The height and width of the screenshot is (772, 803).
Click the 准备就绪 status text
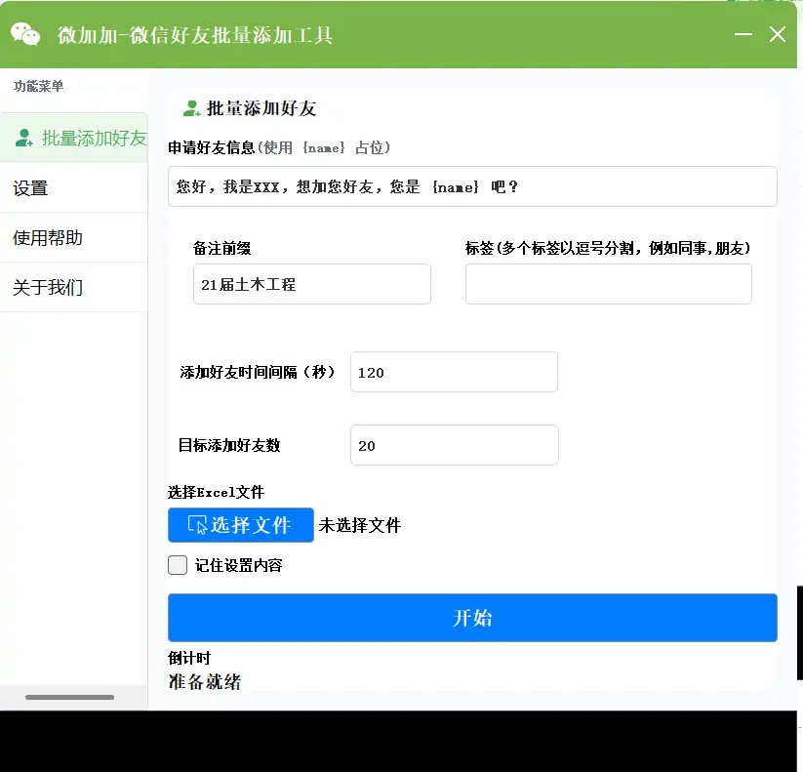click(205, 681)
